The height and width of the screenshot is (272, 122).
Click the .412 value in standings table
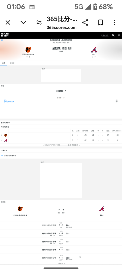(85, 140)
